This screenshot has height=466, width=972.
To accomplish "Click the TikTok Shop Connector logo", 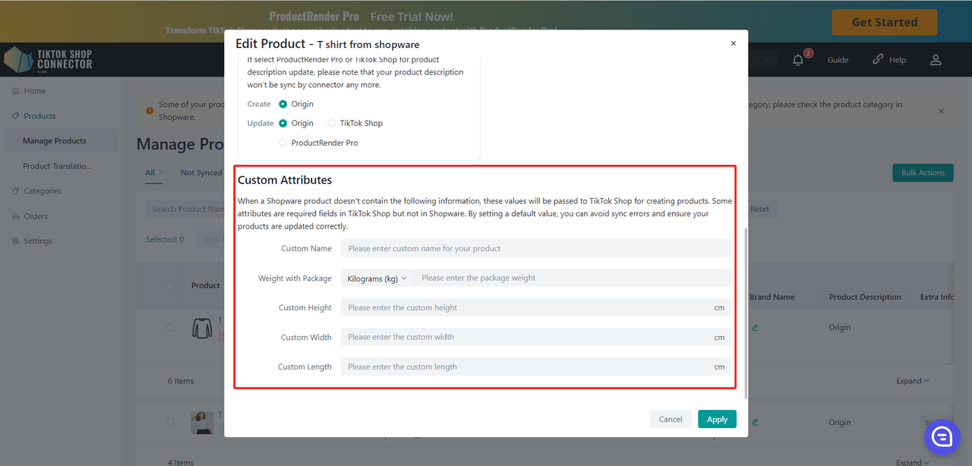I will (x=49, y=59).
